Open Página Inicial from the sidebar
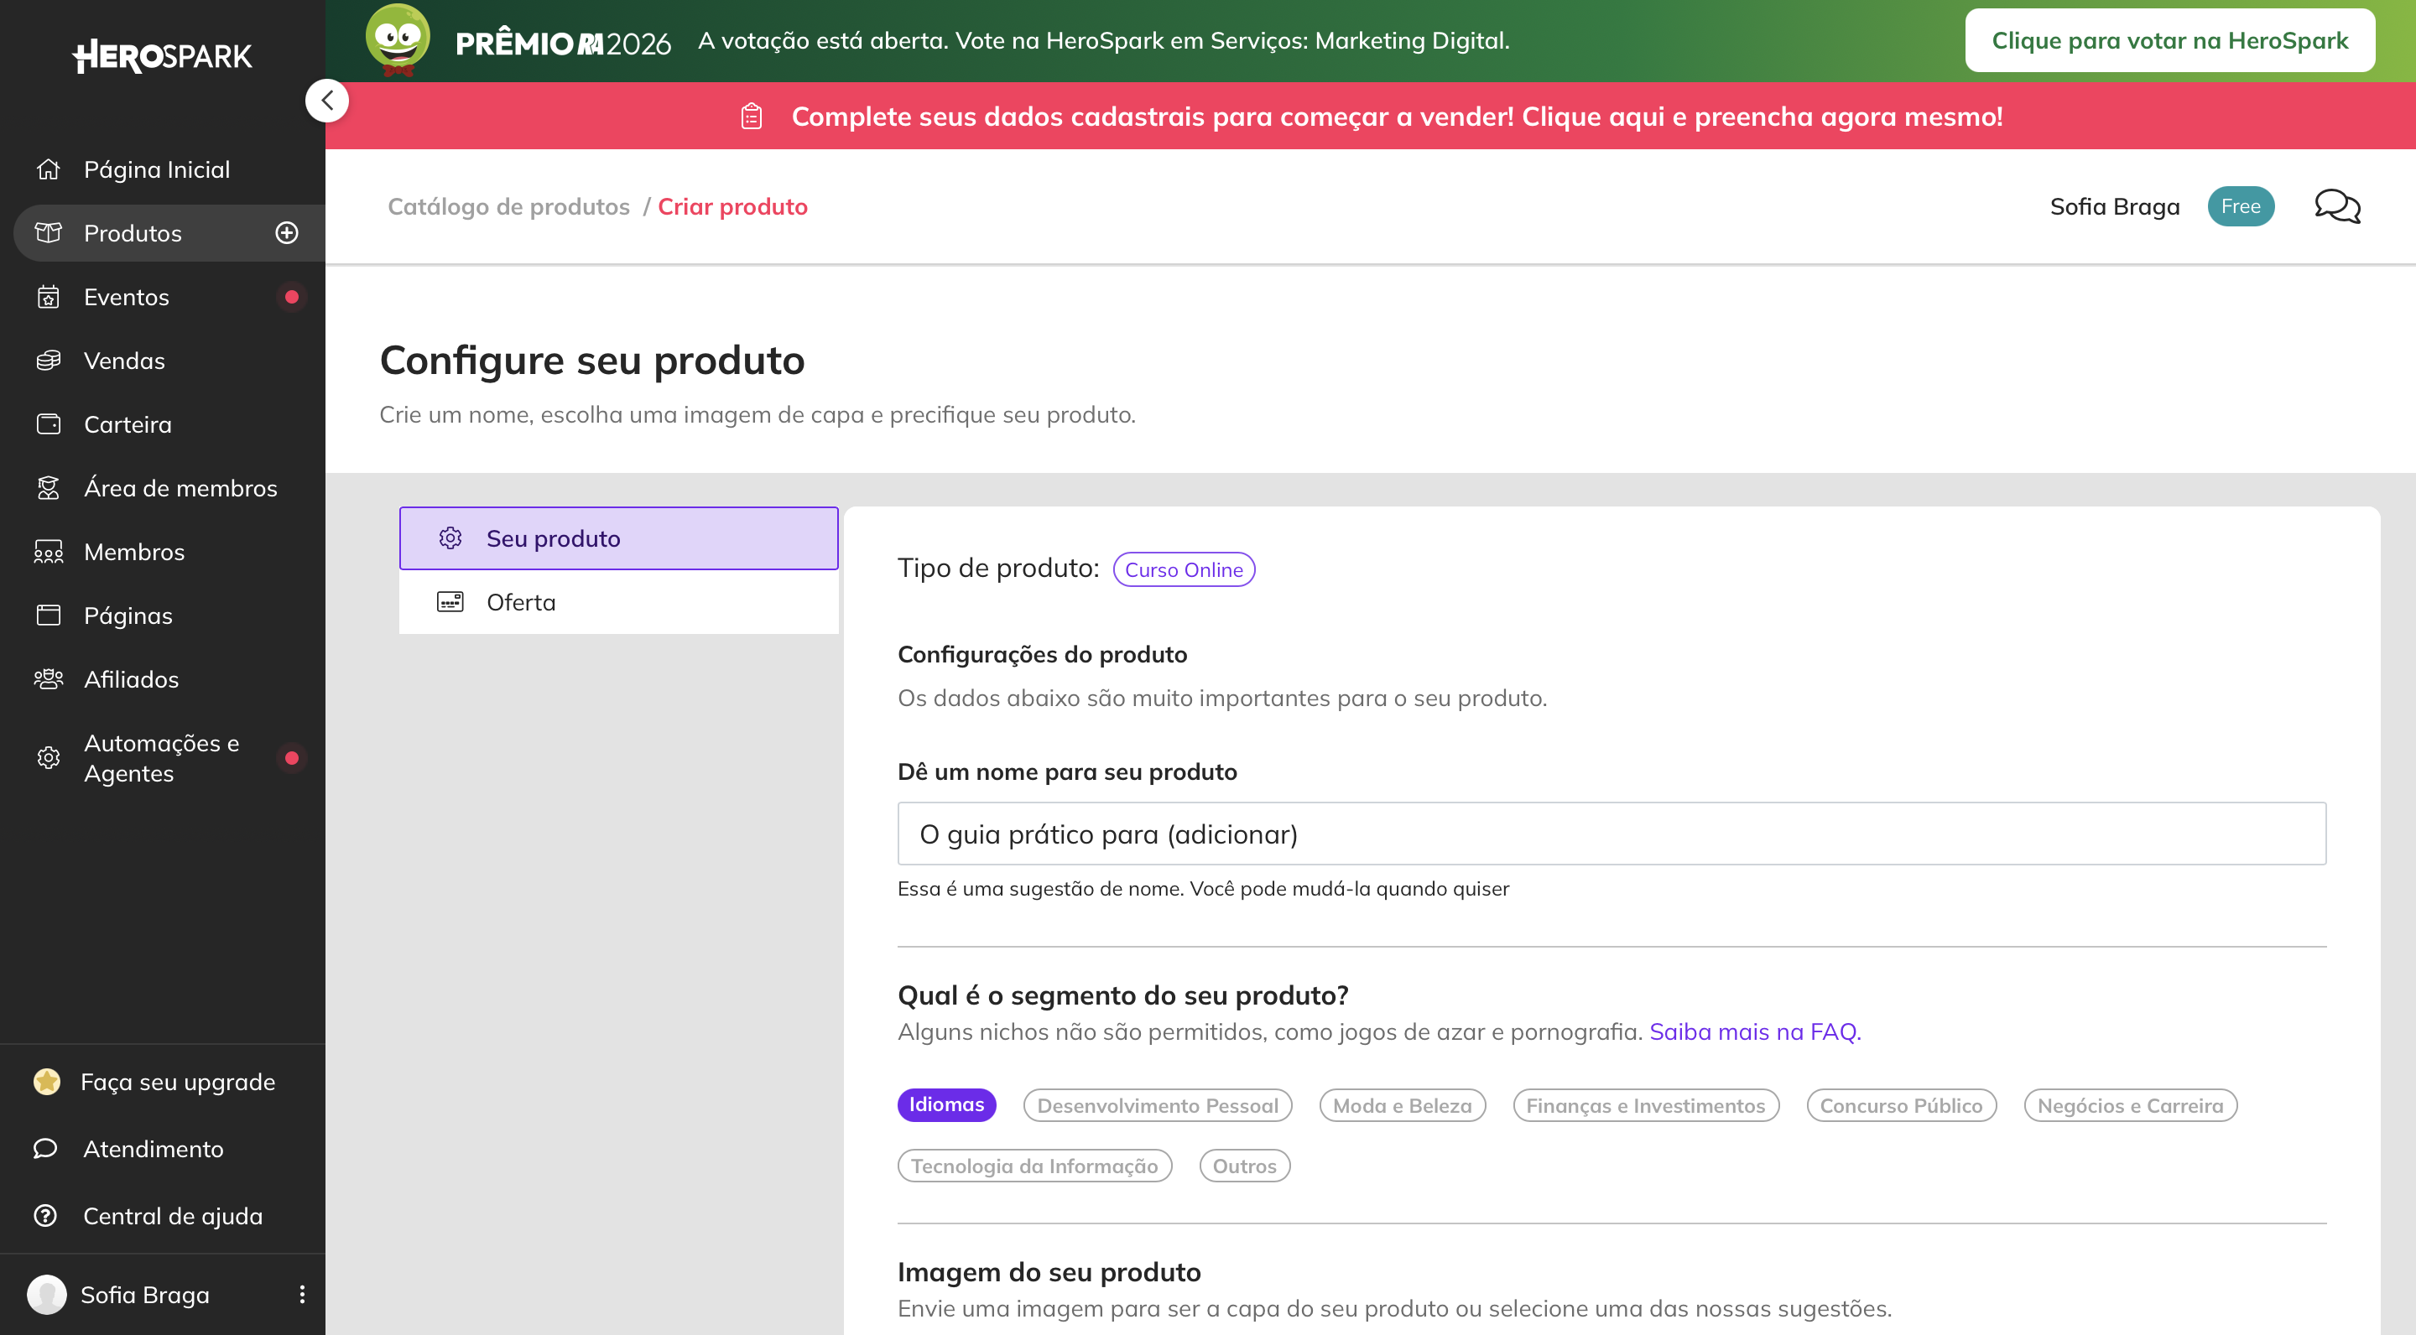2416x1335 pixels. 157,169
